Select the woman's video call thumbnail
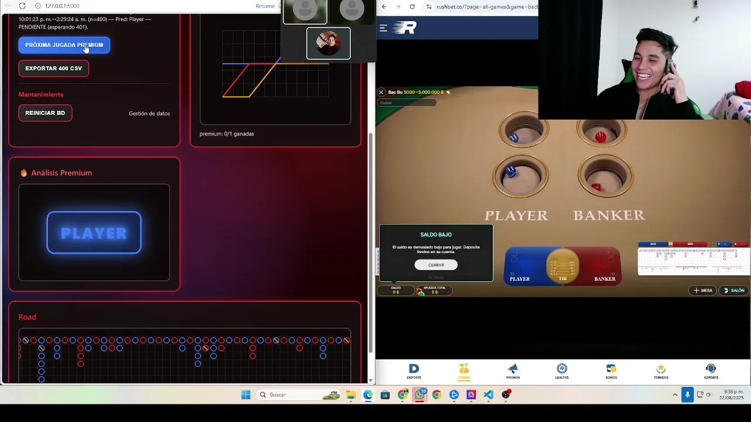The width and height of the screenshot is (751, 422). (329, 43)
